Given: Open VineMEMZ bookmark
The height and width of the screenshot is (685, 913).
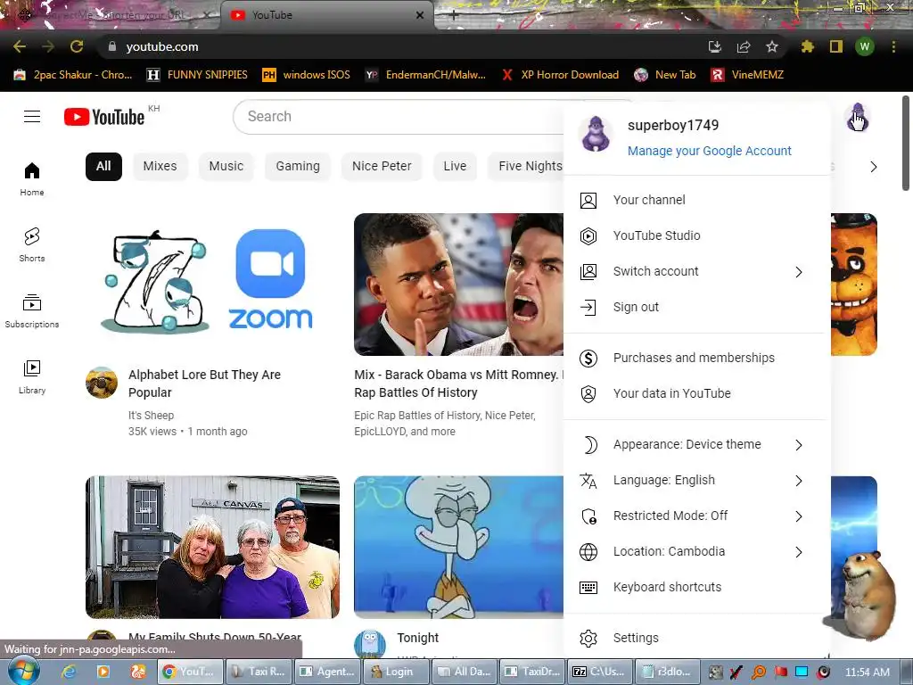Looking at the screenshot, I should 748,75.
